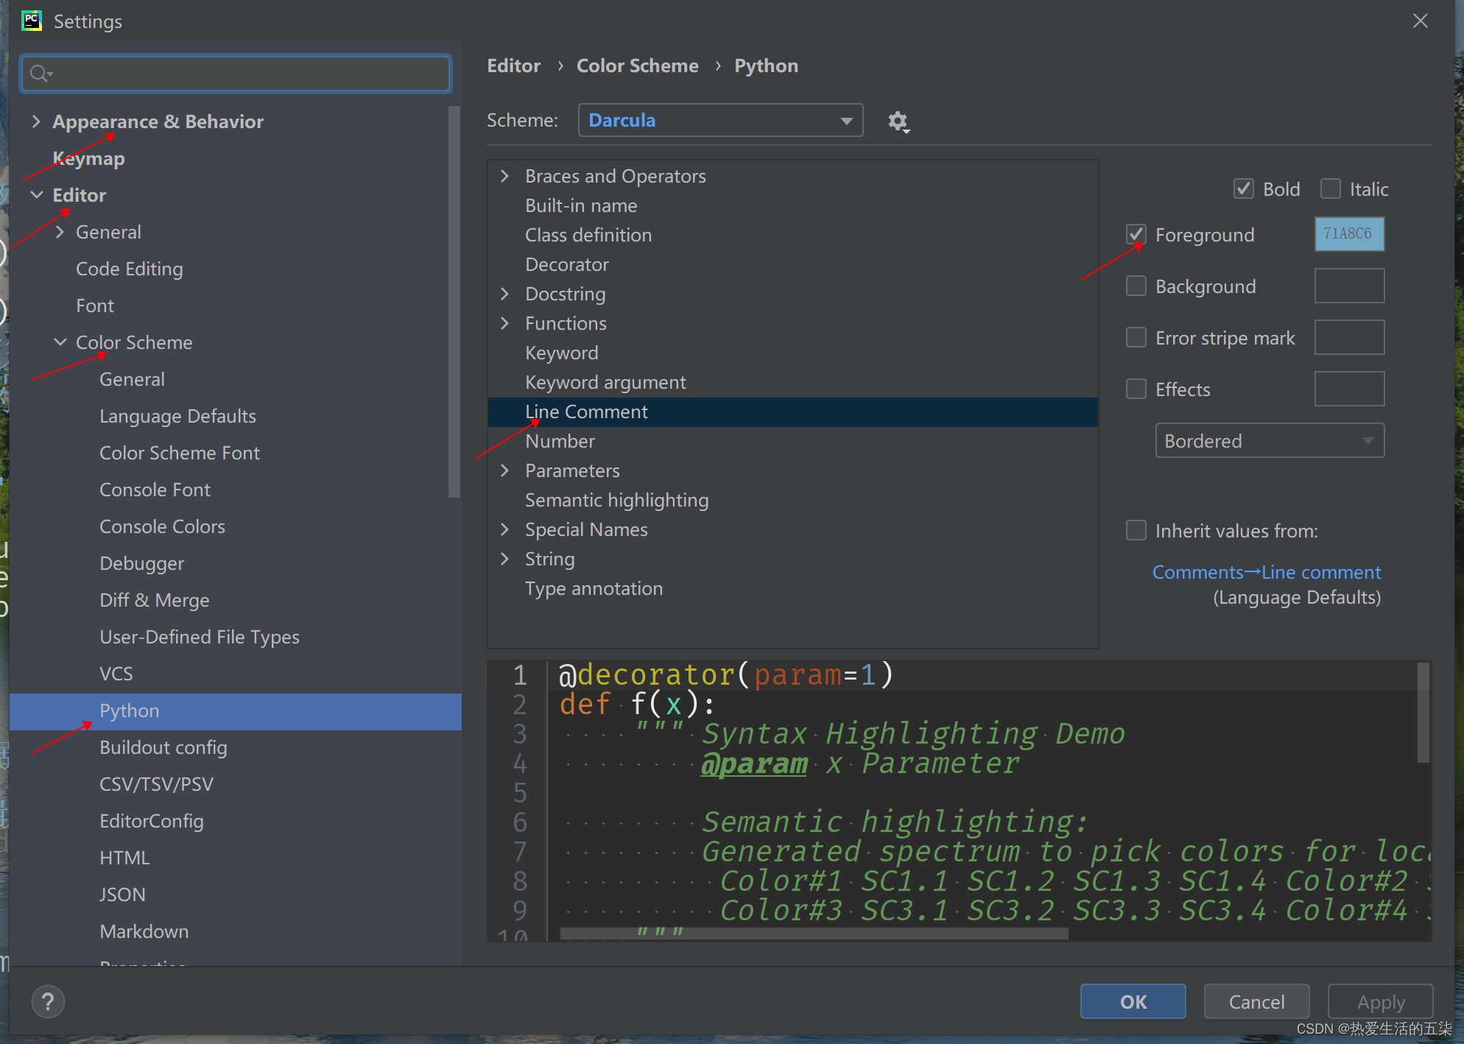Open the Darcula scheme dropdown
This screenshot has height=1044, width=1464.
(720, 120)
